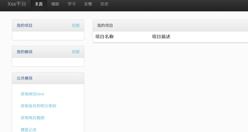Open the 辅助 navigation tab
The height and width of the screenshot is (132, 248).
[55, 4]
